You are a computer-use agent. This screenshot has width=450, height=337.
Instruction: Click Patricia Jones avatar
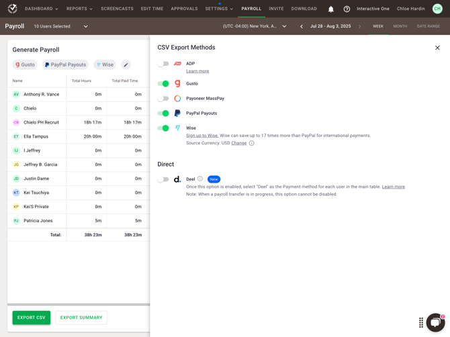[x=16, y=221]
